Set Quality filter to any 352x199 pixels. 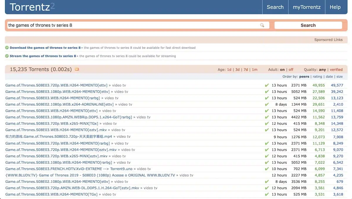pyautogui.click(x=322, y=70)
